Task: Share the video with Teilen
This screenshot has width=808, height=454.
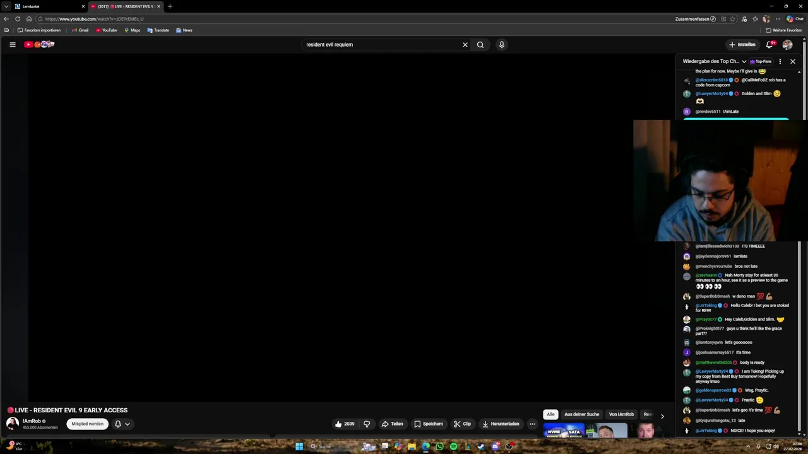Action: (x=392, y=424)
